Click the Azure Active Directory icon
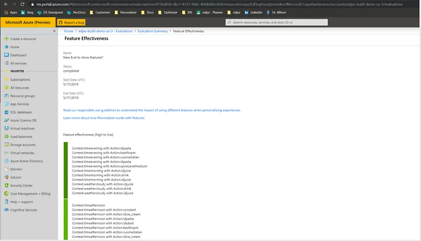Screen dimensions: 421x241 (x=7, y=161)
